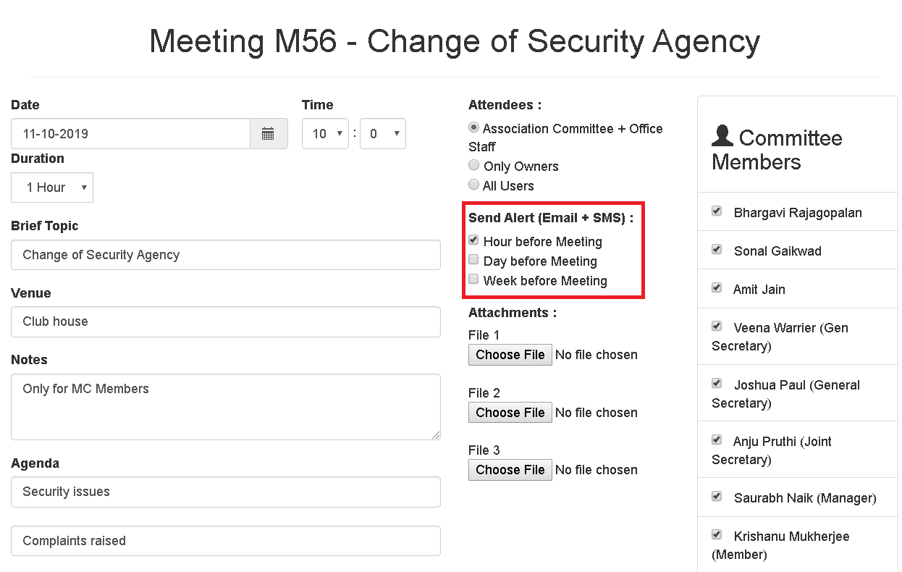
Task: Click the Date field showing 11-10-2019
Action: coord(130,133)
